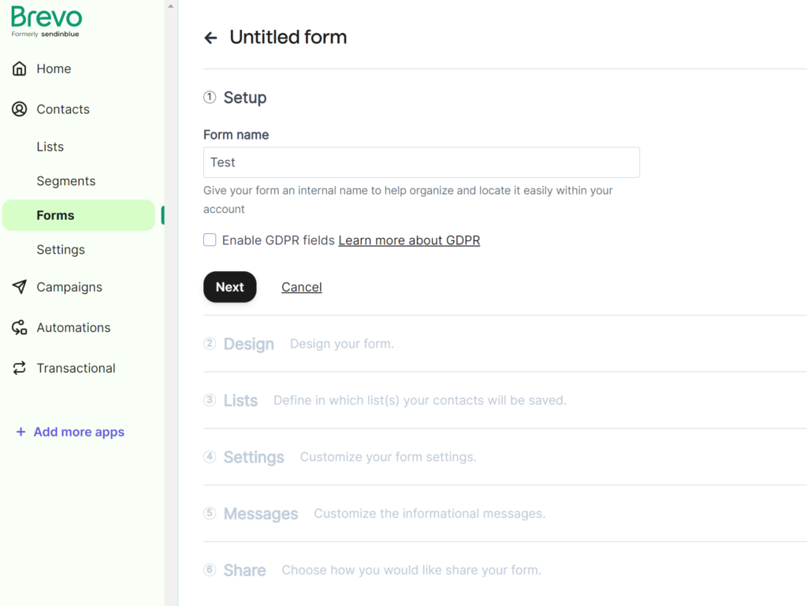Viewport: 807px width, 606px height.
Task: Click the Transactional arrows icon
Action: [20, 368]
